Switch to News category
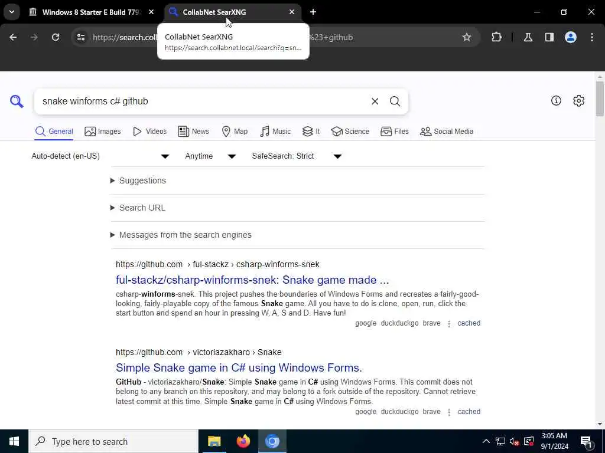This screenshot has height=453, width=605. [x=194, y=132]
